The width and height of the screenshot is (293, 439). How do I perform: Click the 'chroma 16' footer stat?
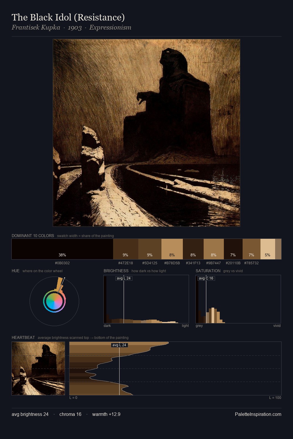(70, 414)
